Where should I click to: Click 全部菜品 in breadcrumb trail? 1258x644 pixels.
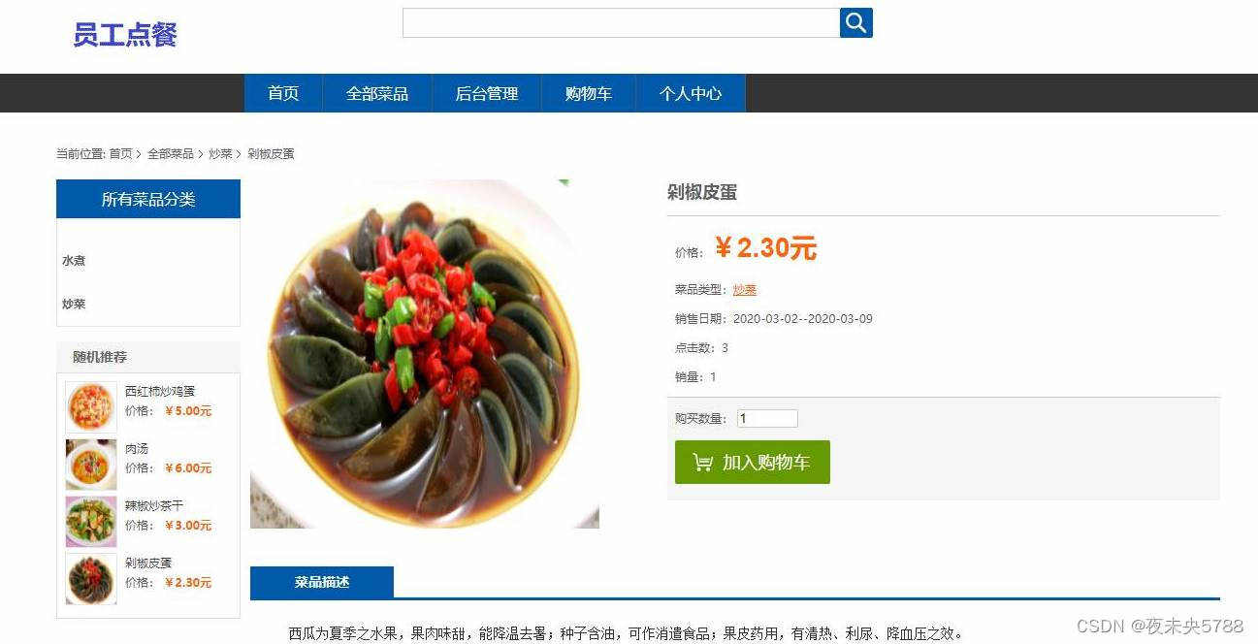[171, 154]
